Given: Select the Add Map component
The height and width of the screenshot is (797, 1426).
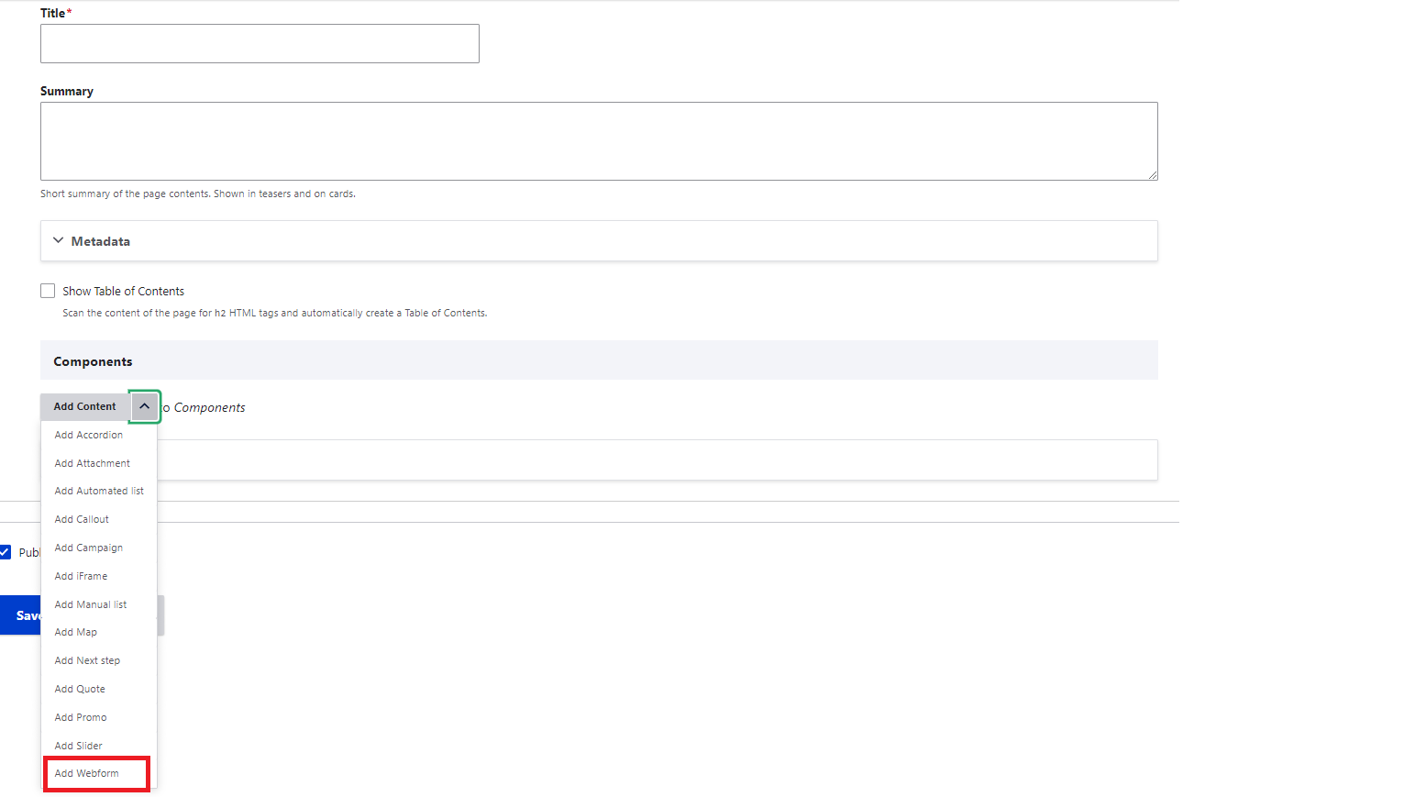Looking at the screenshot, I should [x=75, y=632].
